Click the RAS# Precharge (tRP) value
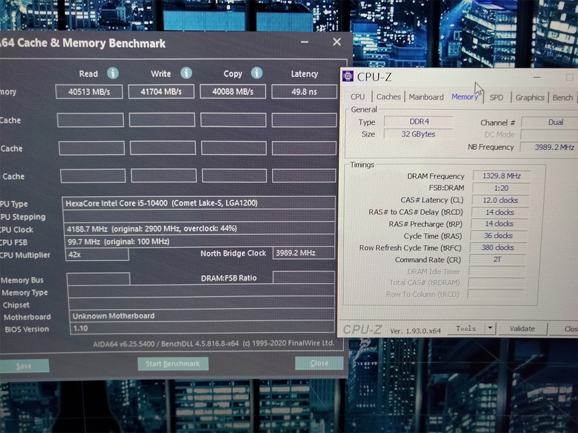The height and width of the screenshot is (433, 578). pos(499,224)
